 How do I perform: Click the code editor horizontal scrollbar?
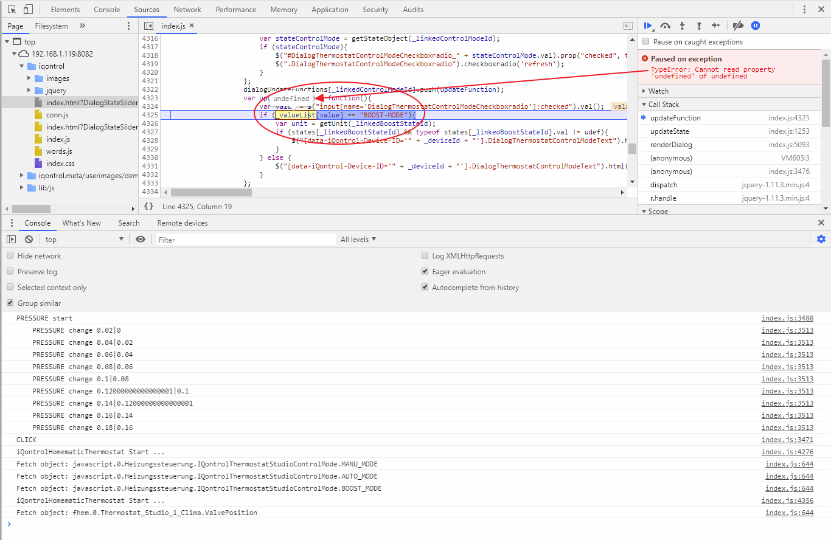(212, 193)
